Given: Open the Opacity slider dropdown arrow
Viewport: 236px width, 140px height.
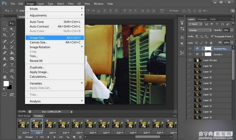Looking at the screenshot, I should click(232, 30).
